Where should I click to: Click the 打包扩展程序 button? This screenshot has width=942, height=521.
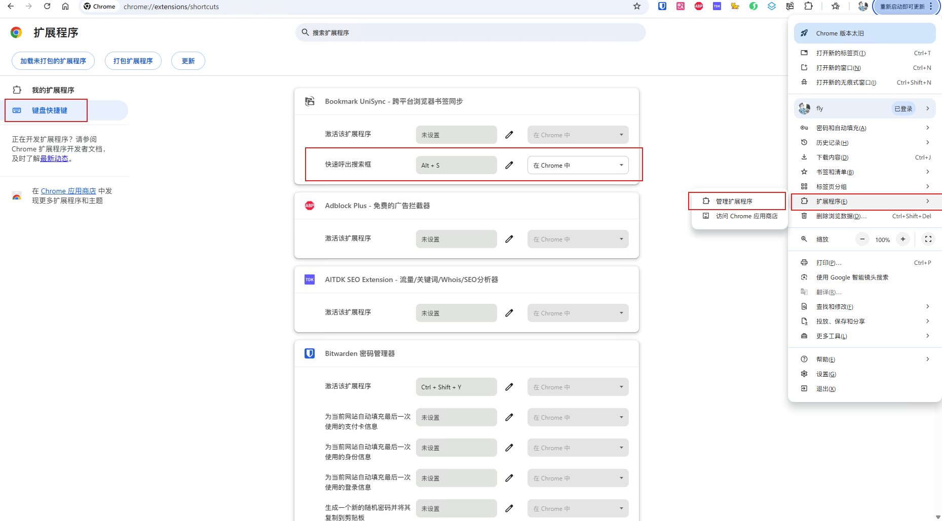[133, 61]
